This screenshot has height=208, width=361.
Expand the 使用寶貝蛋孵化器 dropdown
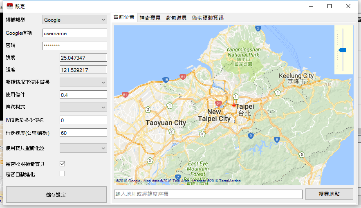click(83, 148)
